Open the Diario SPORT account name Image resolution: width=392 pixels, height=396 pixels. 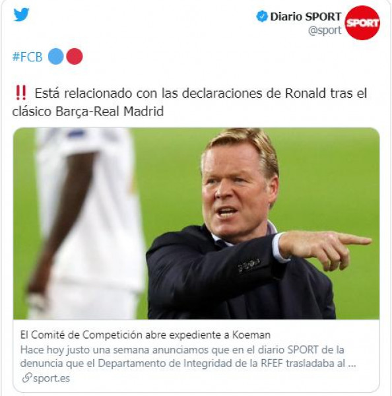(x=306, y=16)
